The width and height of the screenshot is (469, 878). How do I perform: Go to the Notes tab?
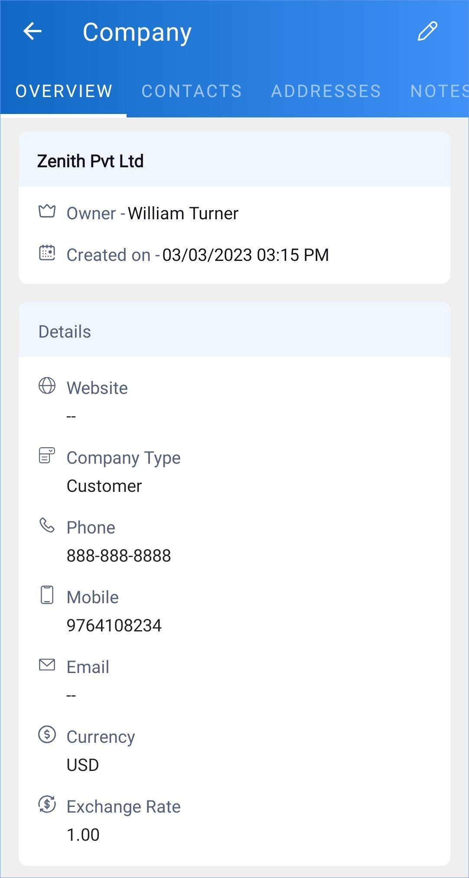tap(439, 91)
